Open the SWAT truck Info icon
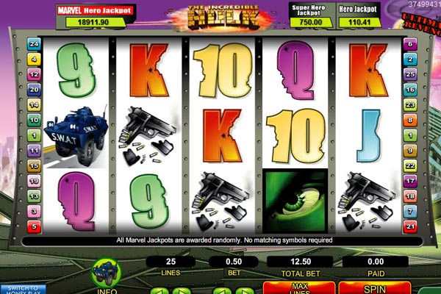This screenshot has width=441, height=294. (107, 273)
